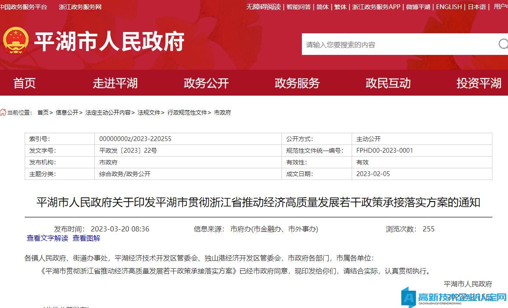
Task: Open 浙江政务服务网 link
Action: (x=80, y=7)
